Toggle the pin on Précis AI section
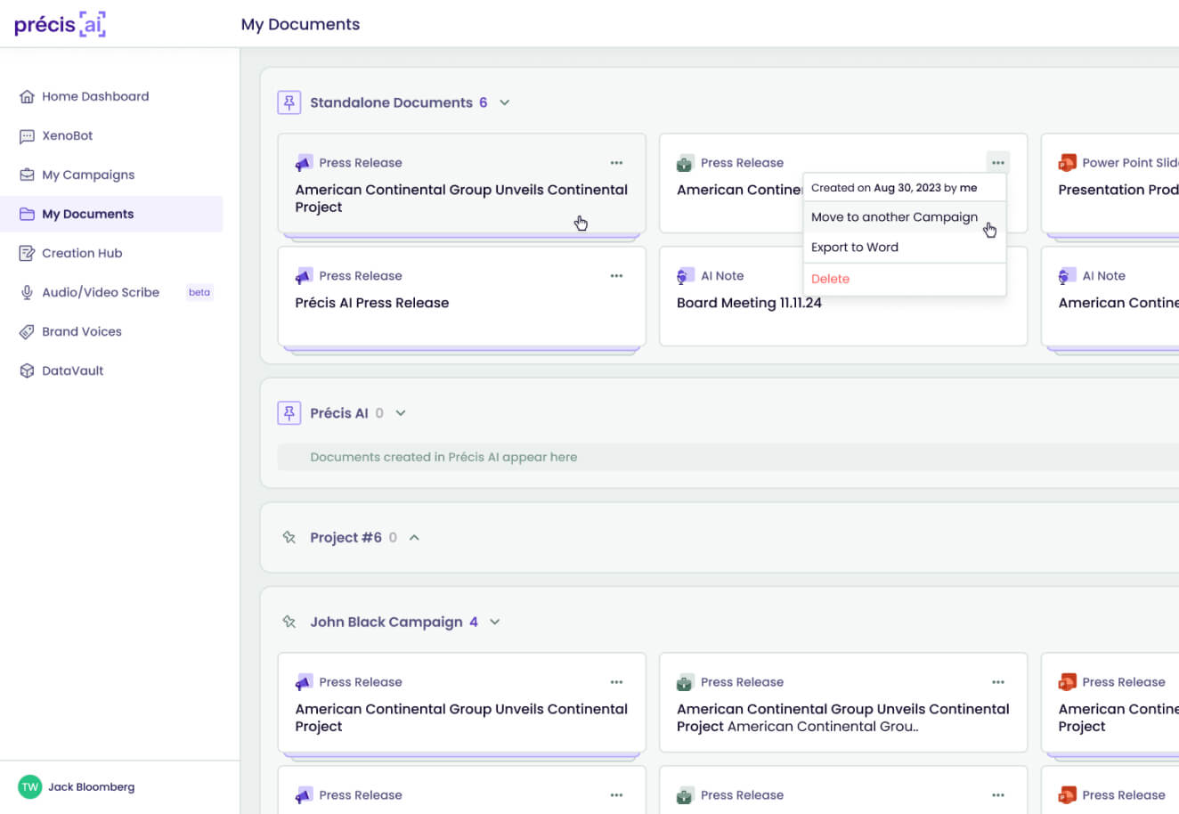The width and height of the screenshot is (1179, 814). pyautogui.click(x=289, y=413)
